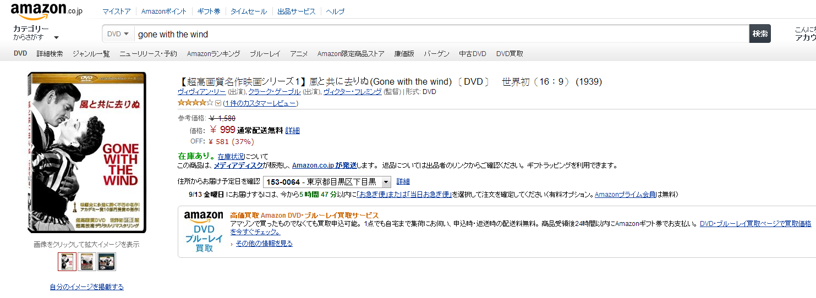Screen dimensions: 816x298
Task: Open 1件のカスタマーレビュー link
Action: [x=261, y=103]
